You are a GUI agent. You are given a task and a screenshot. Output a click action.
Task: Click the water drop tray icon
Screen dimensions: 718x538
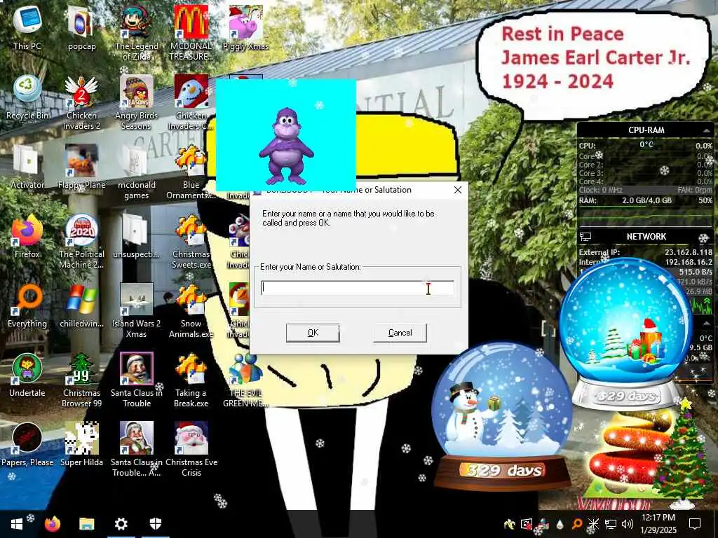(x=560, y=524)
